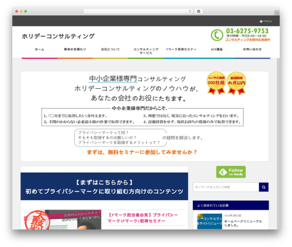Viewport: 292px width, 247px height.
Task: Click the 4ヶ月以内 gold medal badge
Action: (237, 84)
